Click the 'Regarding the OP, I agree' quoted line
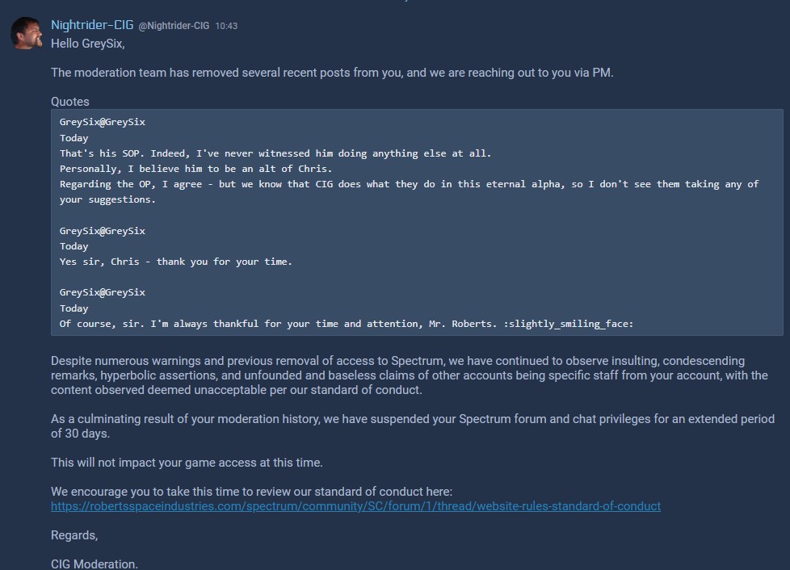This screenshot has height=570, width=790. [409, 191]
